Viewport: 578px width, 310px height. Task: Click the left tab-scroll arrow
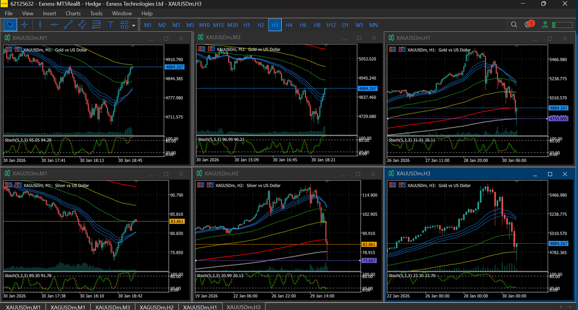[561, 307]
